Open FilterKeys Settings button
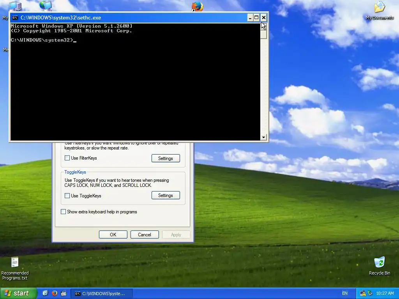 click(166, 158)
